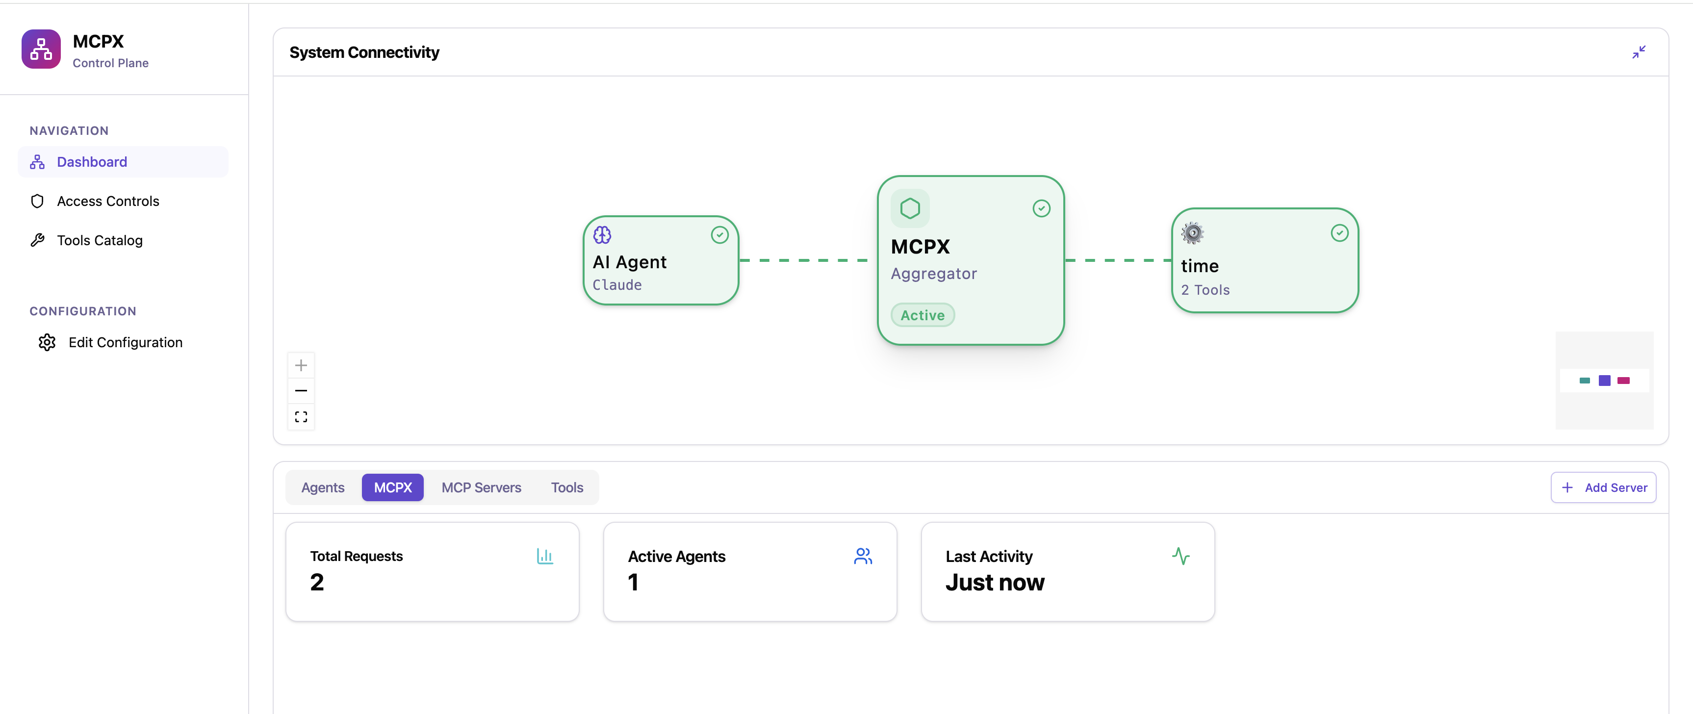Click the Add Server button
Screen dimensions: 1693x714
pos(1603,487)
